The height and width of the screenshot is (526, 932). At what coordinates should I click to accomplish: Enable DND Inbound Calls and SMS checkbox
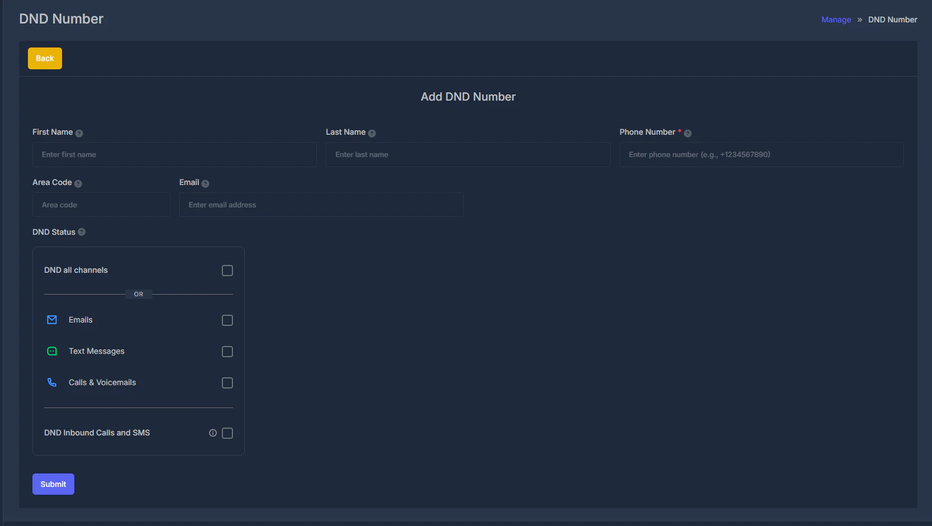227,433
